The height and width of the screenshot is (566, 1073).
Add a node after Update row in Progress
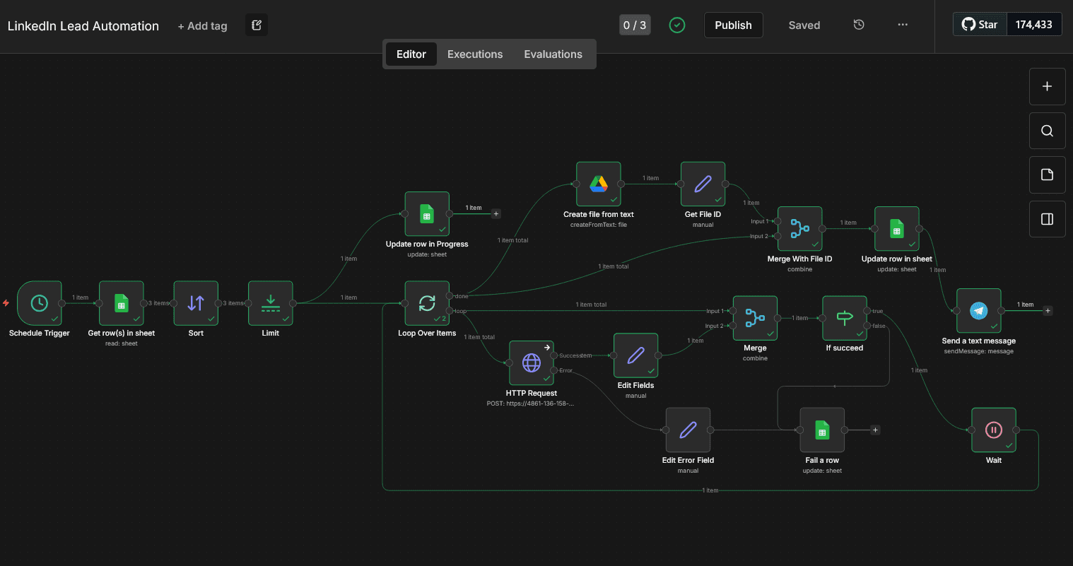(x=496, y=213)
